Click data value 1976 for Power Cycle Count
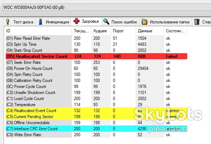The height and width of the screenshot is (144, 211). (x=142, y=87)
